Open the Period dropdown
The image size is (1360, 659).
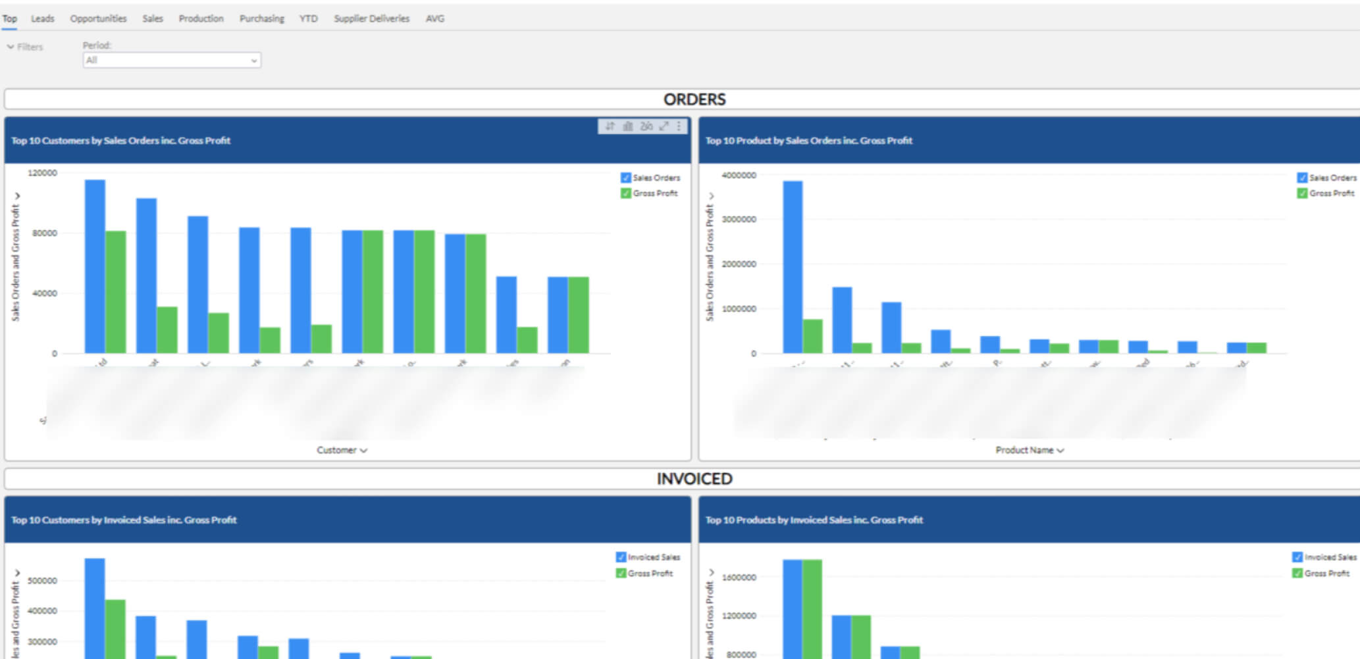click(x=171, y=61)
